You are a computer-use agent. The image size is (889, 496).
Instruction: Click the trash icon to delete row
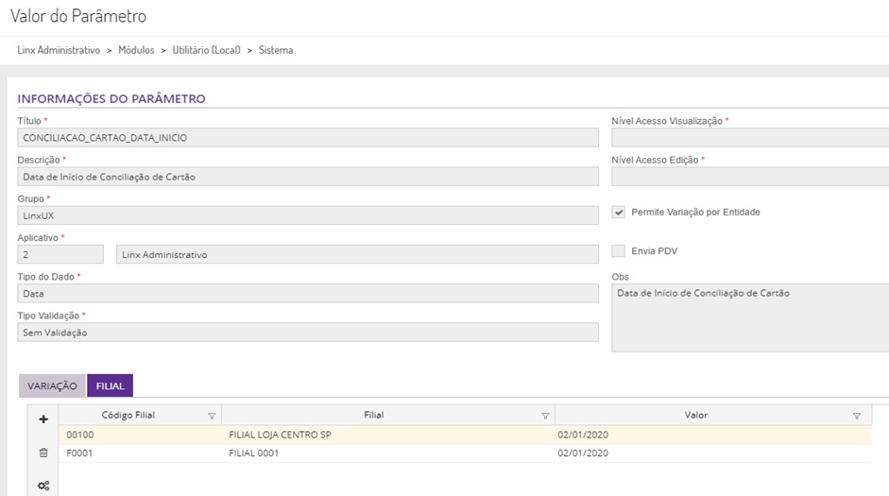pyautogui.click(x=43, y=453)
